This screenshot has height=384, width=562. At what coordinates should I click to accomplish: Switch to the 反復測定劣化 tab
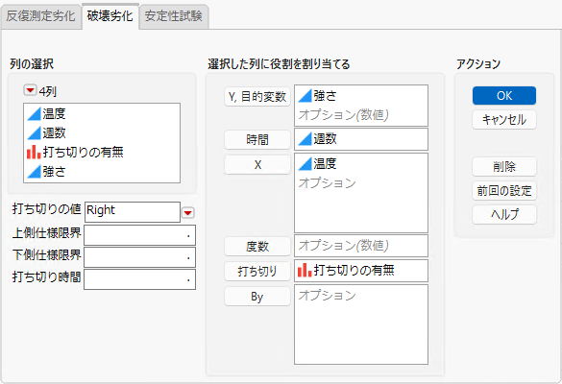pyautogui.click(x=41, y=16)
